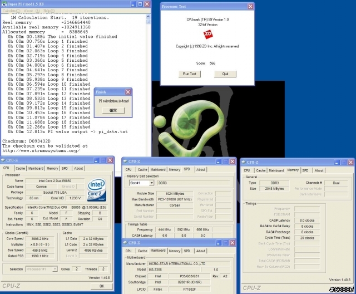The width and height of the screenshot is (356, 294).
Task: Click OK in the left CPU-Z window
Action: (102, 286)
